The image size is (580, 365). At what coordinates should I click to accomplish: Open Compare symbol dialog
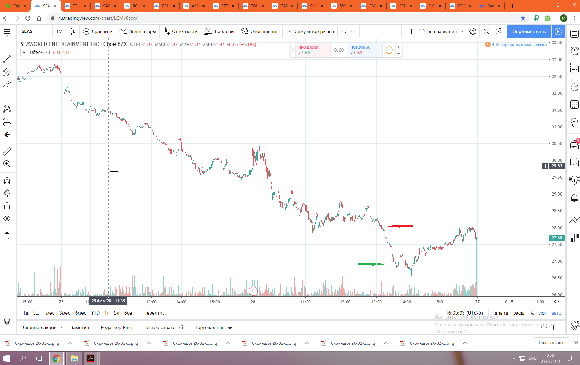(98, 31)
